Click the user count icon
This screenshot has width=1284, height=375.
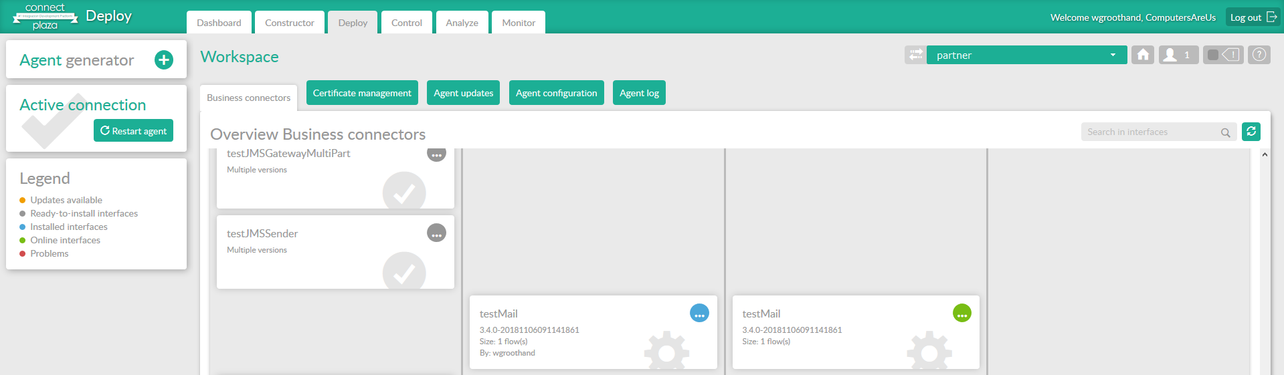click(x=1178, y=55)
